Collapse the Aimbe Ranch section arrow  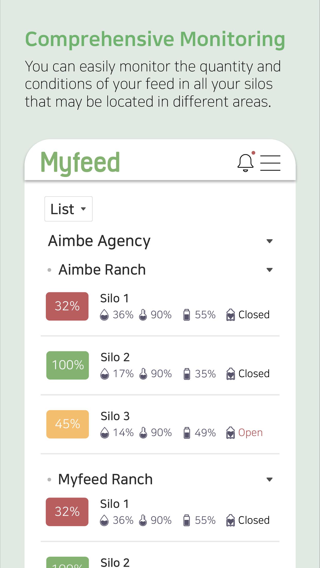pos(270,270)
